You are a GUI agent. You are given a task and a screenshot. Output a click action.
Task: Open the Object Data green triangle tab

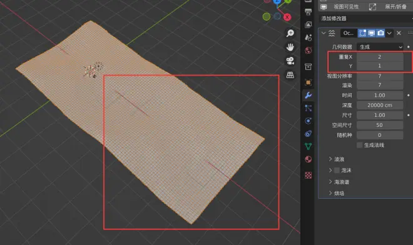(308, 146)
